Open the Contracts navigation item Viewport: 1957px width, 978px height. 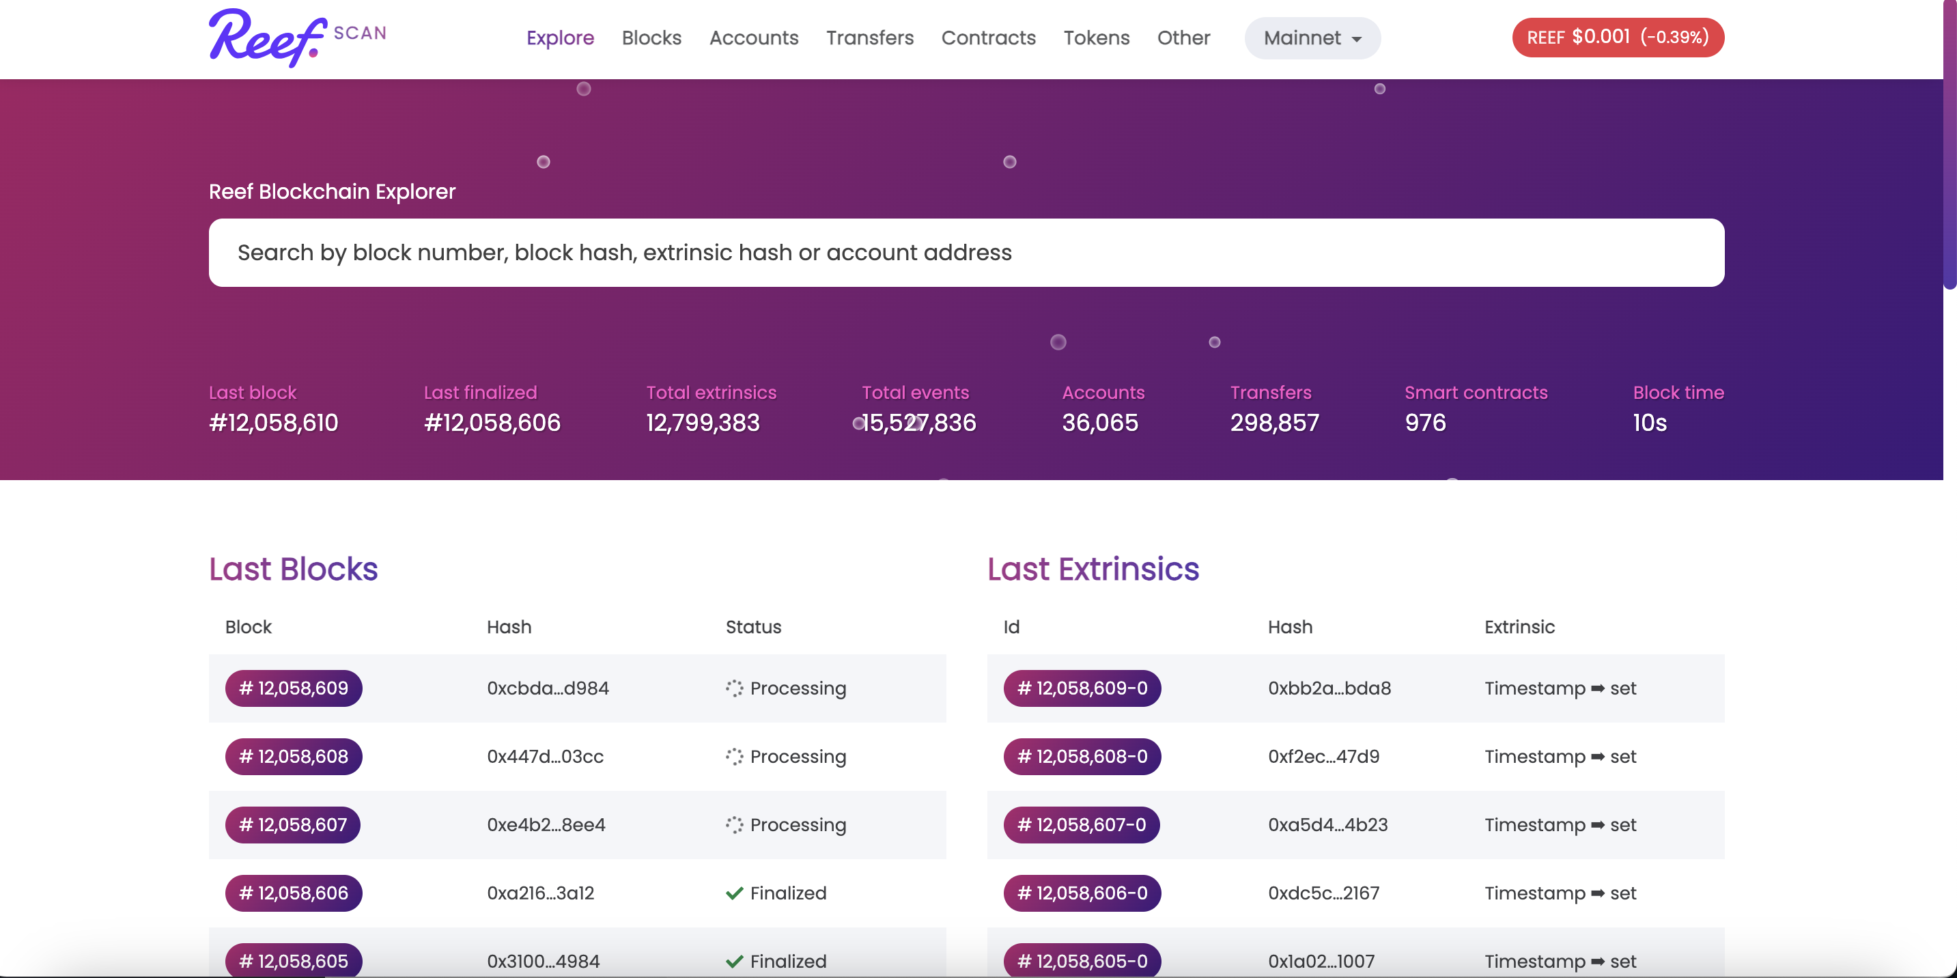pos(987,38)
